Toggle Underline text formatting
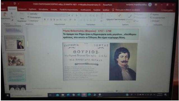Image resolution: width=179 pixels, height=101 pixels. click(51, 20)
